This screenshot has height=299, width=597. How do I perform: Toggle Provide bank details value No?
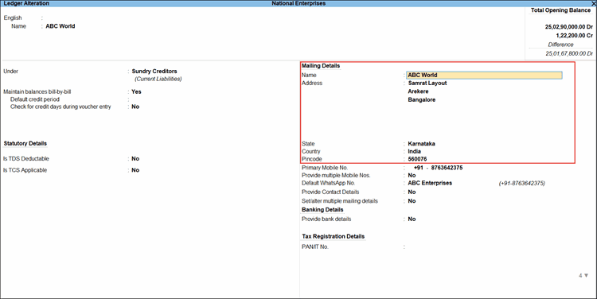412,219
